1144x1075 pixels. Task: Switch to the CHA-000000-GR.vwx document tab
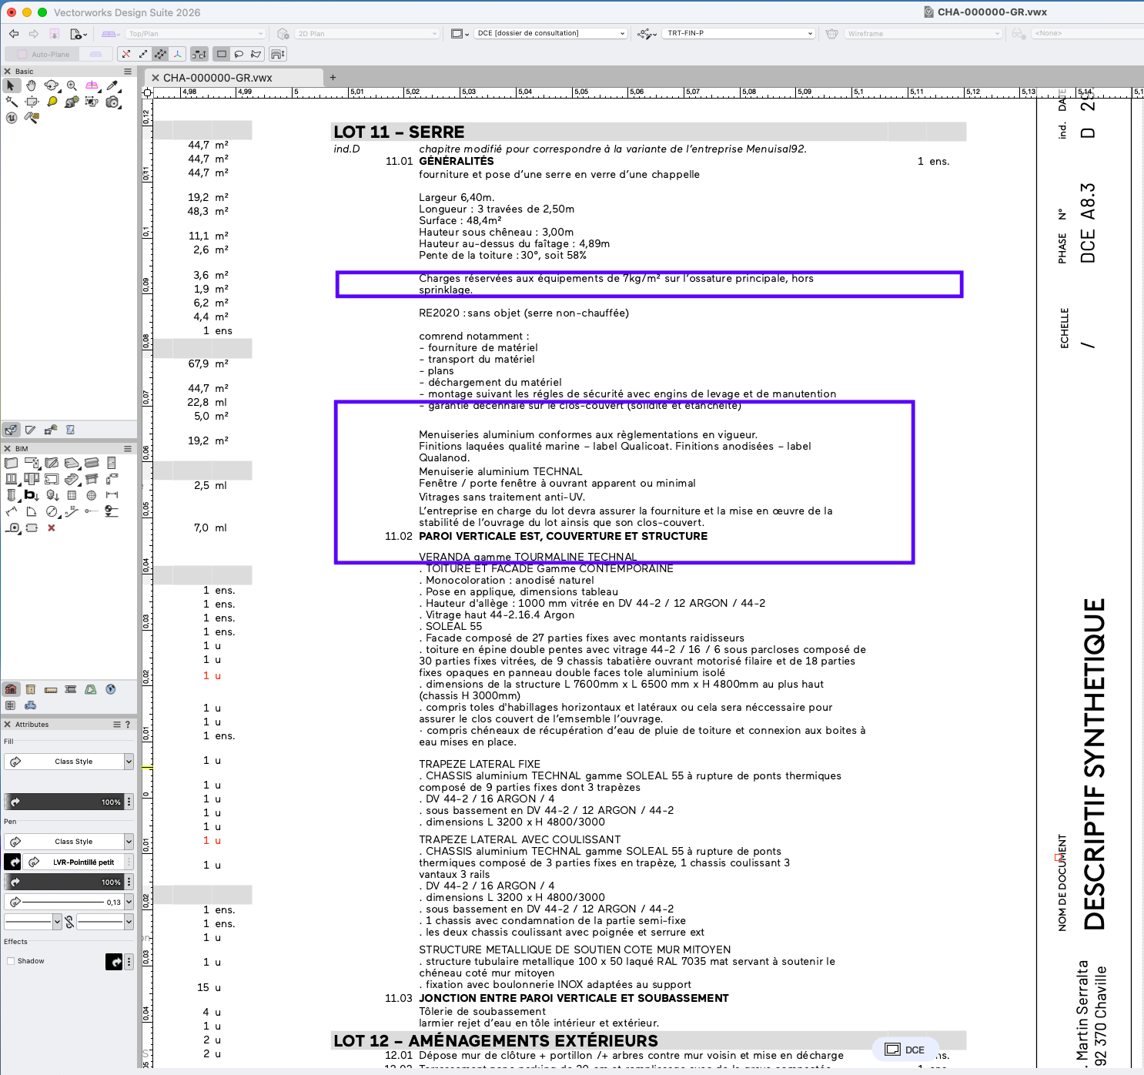[x=217, y=78]
